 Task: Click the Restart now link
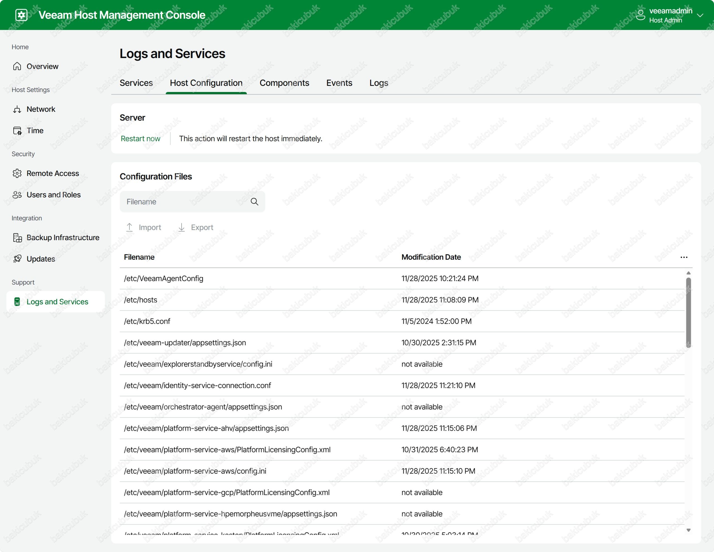tap(140, 139)
